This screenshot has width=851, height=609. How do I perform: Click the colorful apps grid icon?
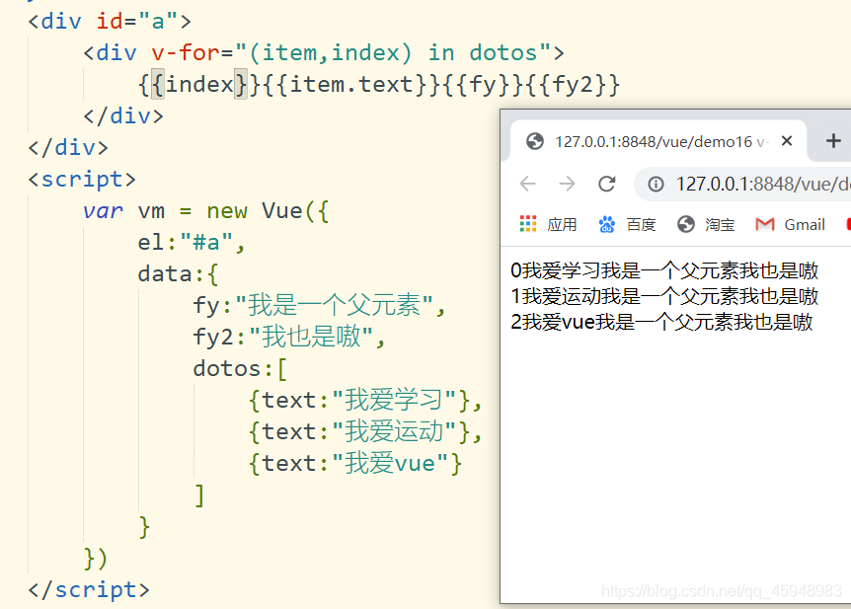pyautogui.click(x=528, y=224)
